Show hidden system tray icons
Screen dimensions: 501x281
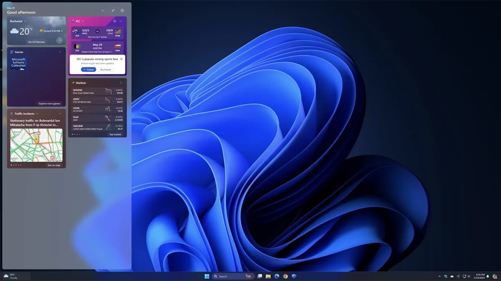(439, 276)
